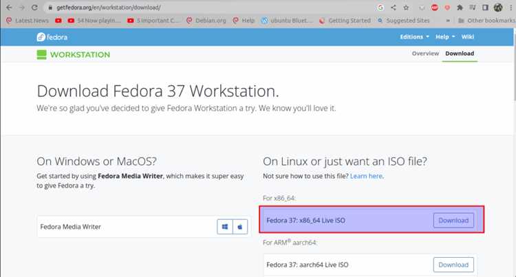This screenshot has height=277, width=516.
Task: Open the red ABP adblock extension
Action: tap(434, 8)
